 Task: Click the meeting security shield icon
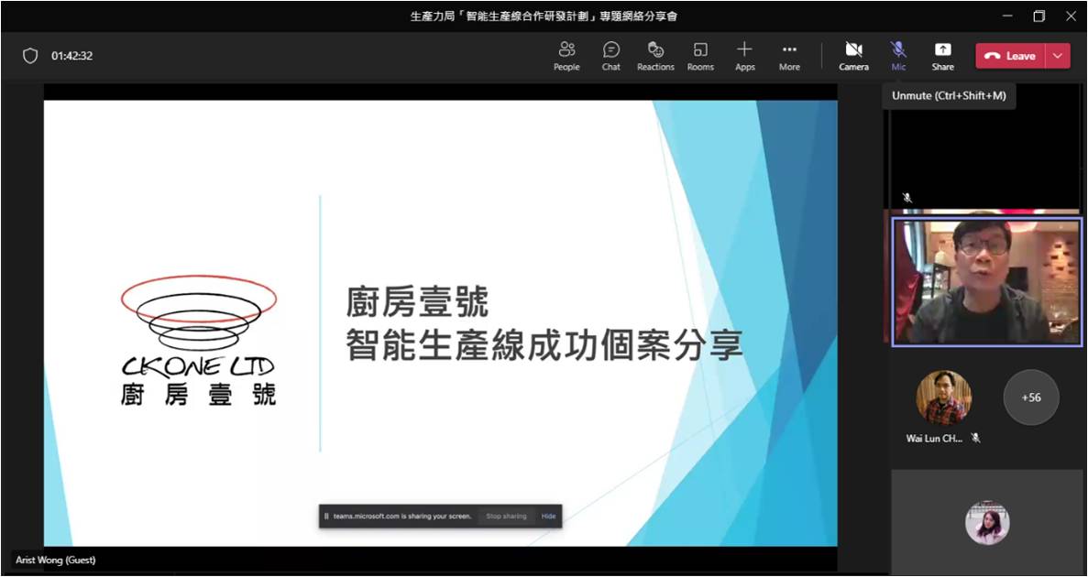pyautogui.click(x=30, y=56)
